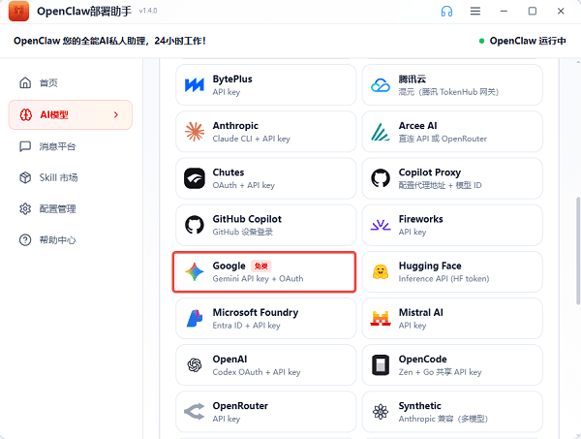Click the BytePlus logo icon
581x439 pixels.
[195, 85]
